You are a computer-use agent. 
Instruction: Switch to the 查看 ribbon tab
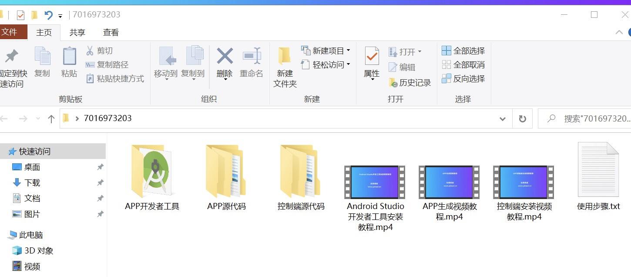point(111,32)
